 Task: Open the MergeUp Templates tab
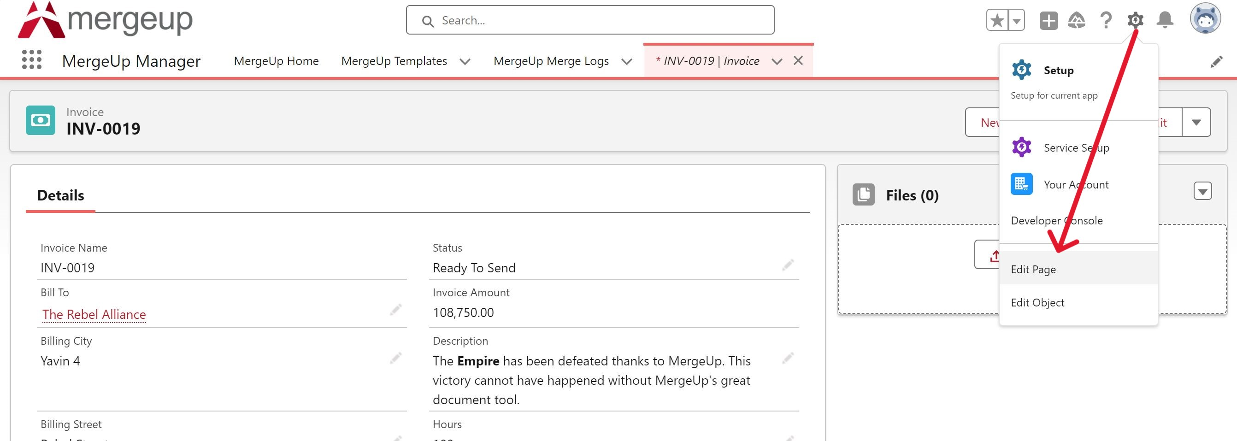(394, 61)
